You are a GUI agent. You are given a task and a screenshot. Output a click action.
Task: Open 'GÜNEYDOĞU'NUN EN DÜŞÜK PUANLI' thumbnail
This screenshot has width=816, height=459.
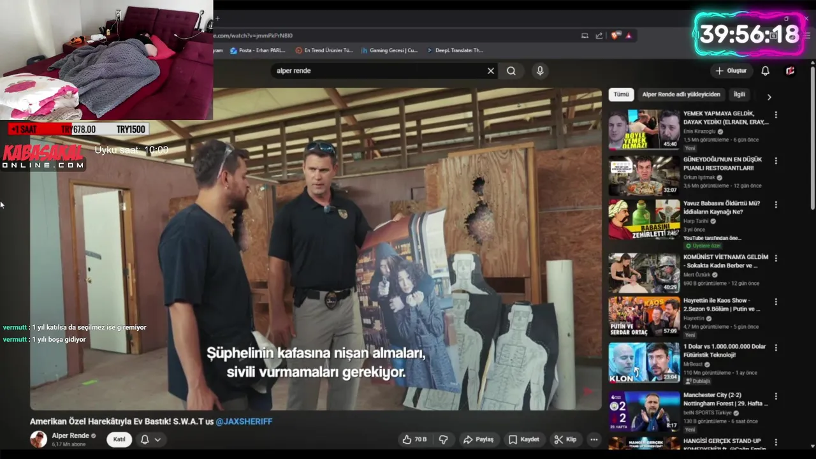click(x=644, y=175)
